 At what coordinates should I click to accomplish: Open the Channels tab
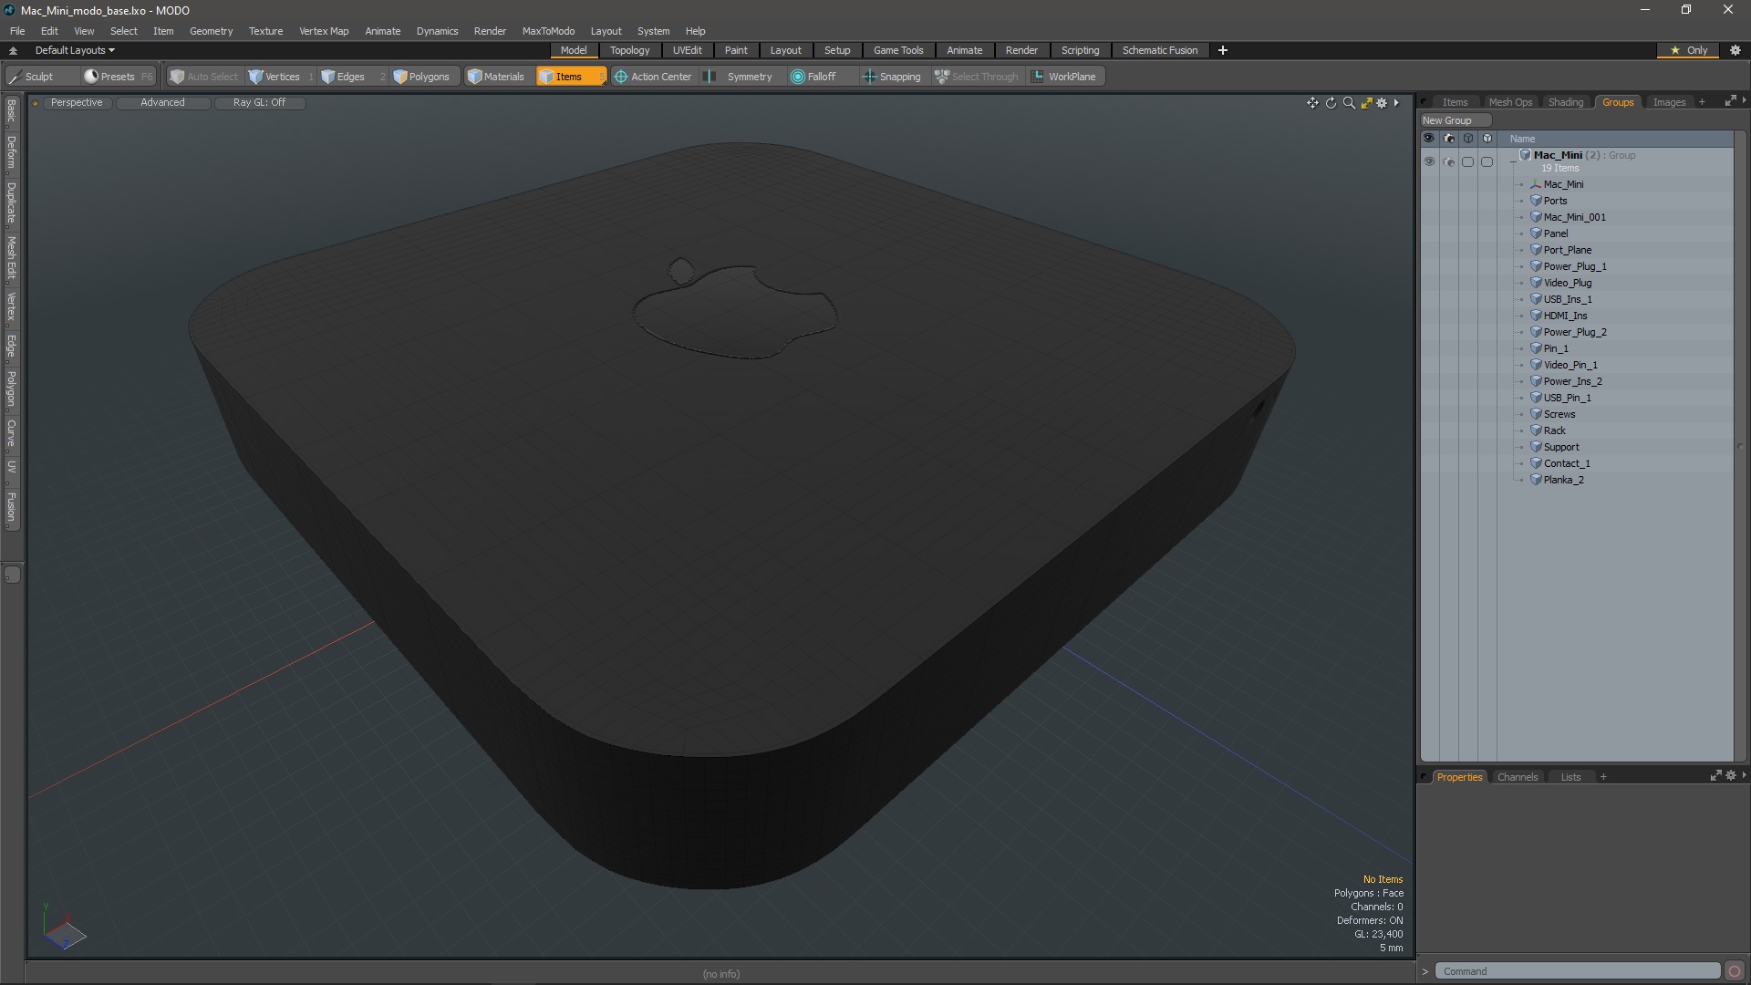pos(1518,777)
